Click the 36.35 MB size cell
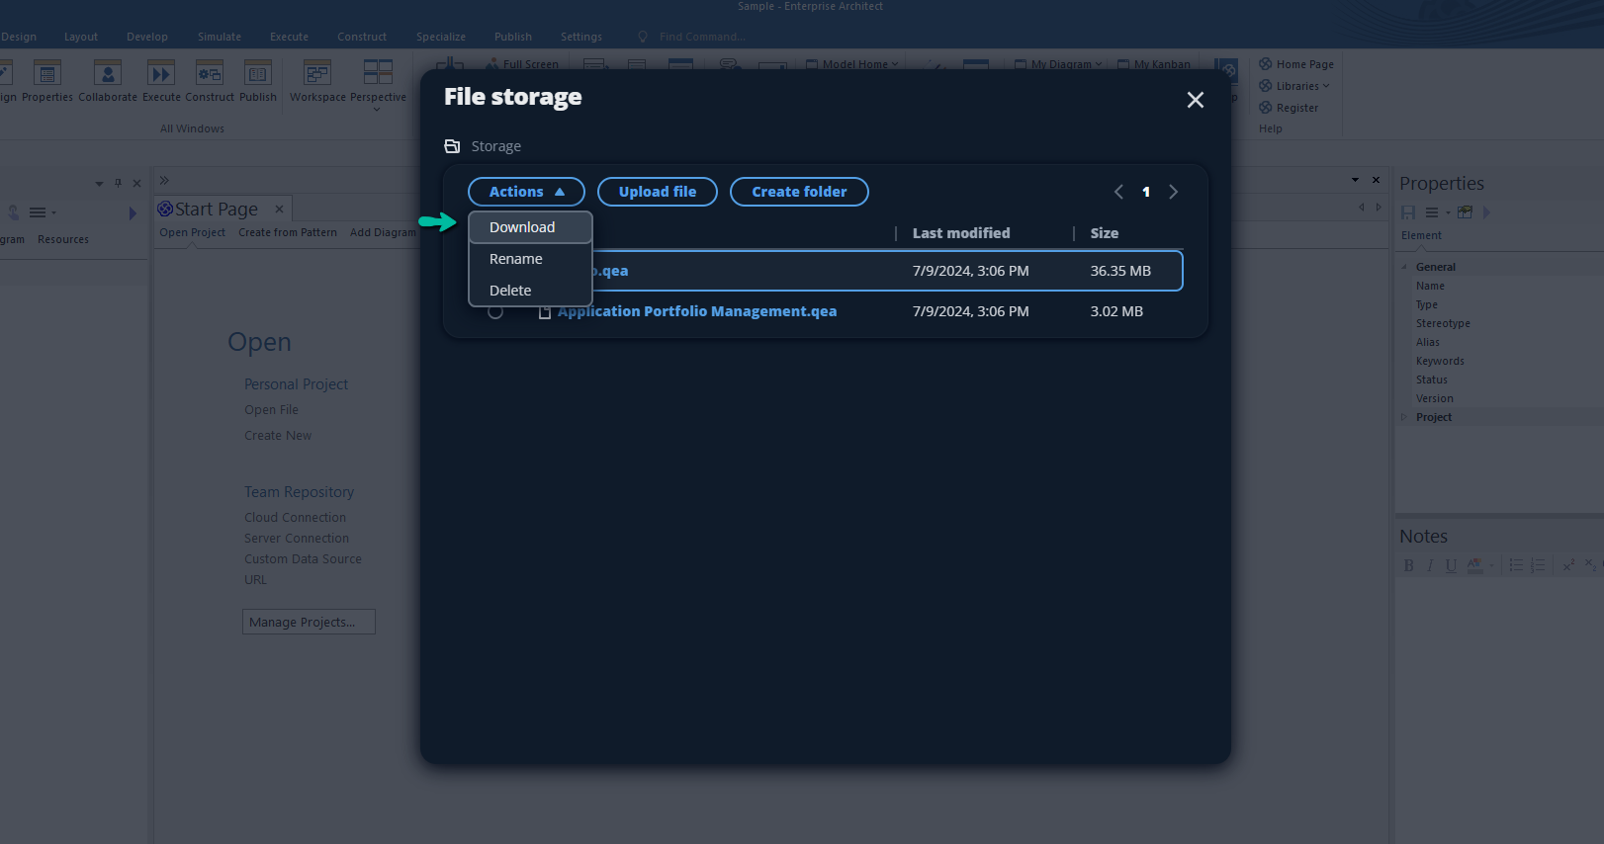1604x844 pixels. click(1120, 271)
